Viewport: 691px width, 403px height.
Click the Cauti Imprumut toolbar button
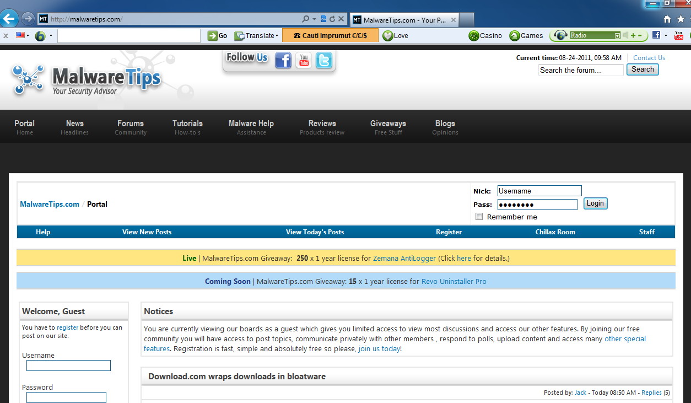[330, 36]
